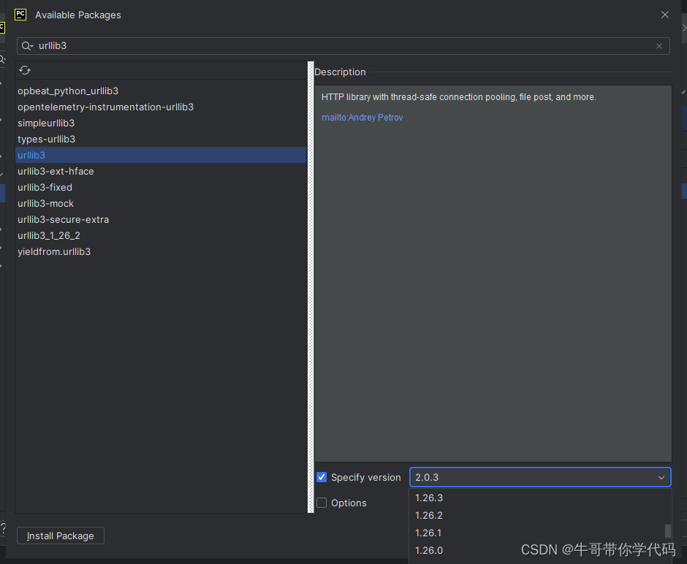Screen dimensions: 687x564
Task: Select simpleurllib3 in the package list
Action: pyautogui.click(x=161, y=123)
